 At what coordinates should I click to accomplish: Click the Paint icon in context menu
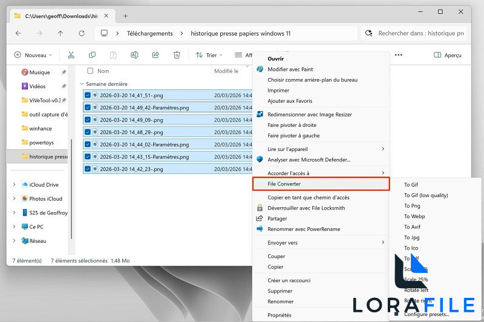click(x=260, y=69)
